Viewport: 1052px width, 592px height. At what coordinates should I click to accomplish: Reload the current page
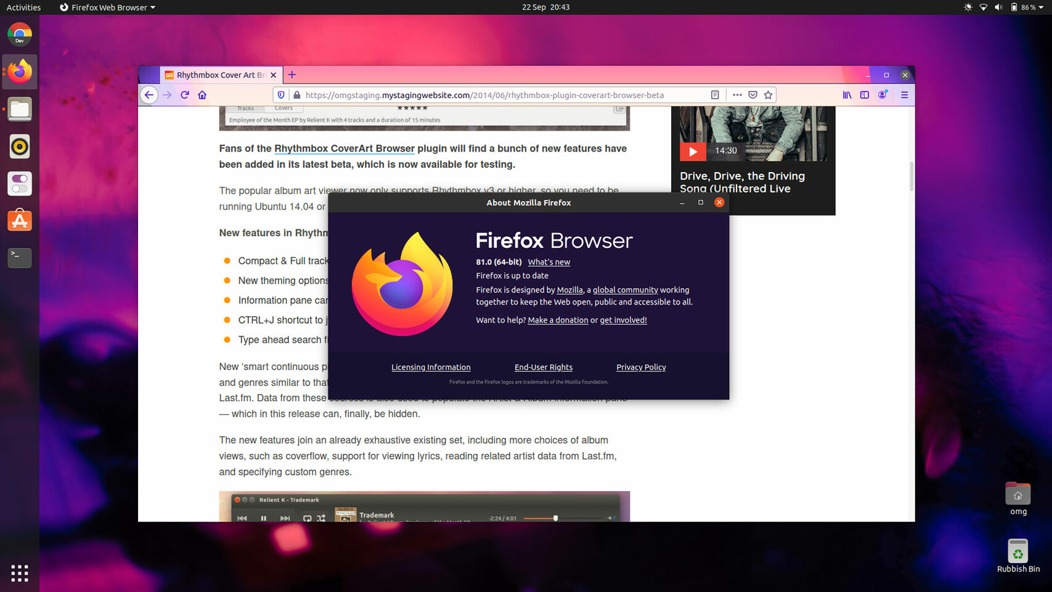(185, 95)
